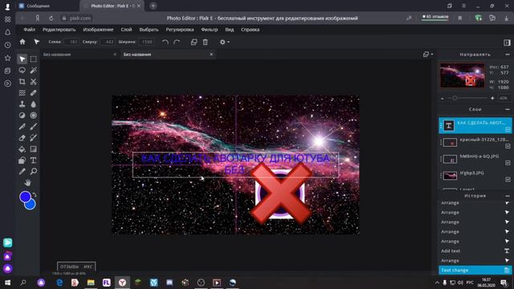Click navigator zoom-out minus button
The width and height of the screenshot is (514, 289).
click(x=443, y=98)
